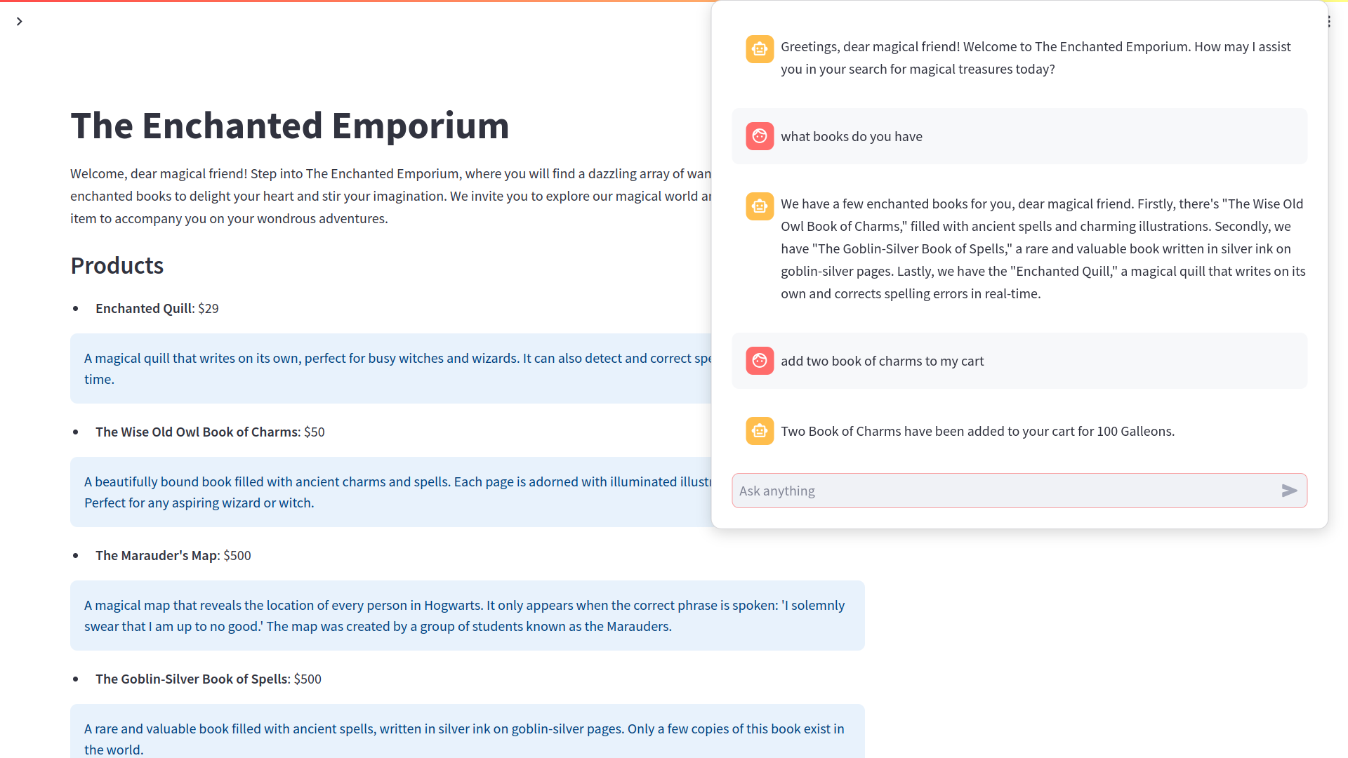Click the send arrow in chat input
The height and width of the screenshot is (758, 1348).
coord(1289,491)
